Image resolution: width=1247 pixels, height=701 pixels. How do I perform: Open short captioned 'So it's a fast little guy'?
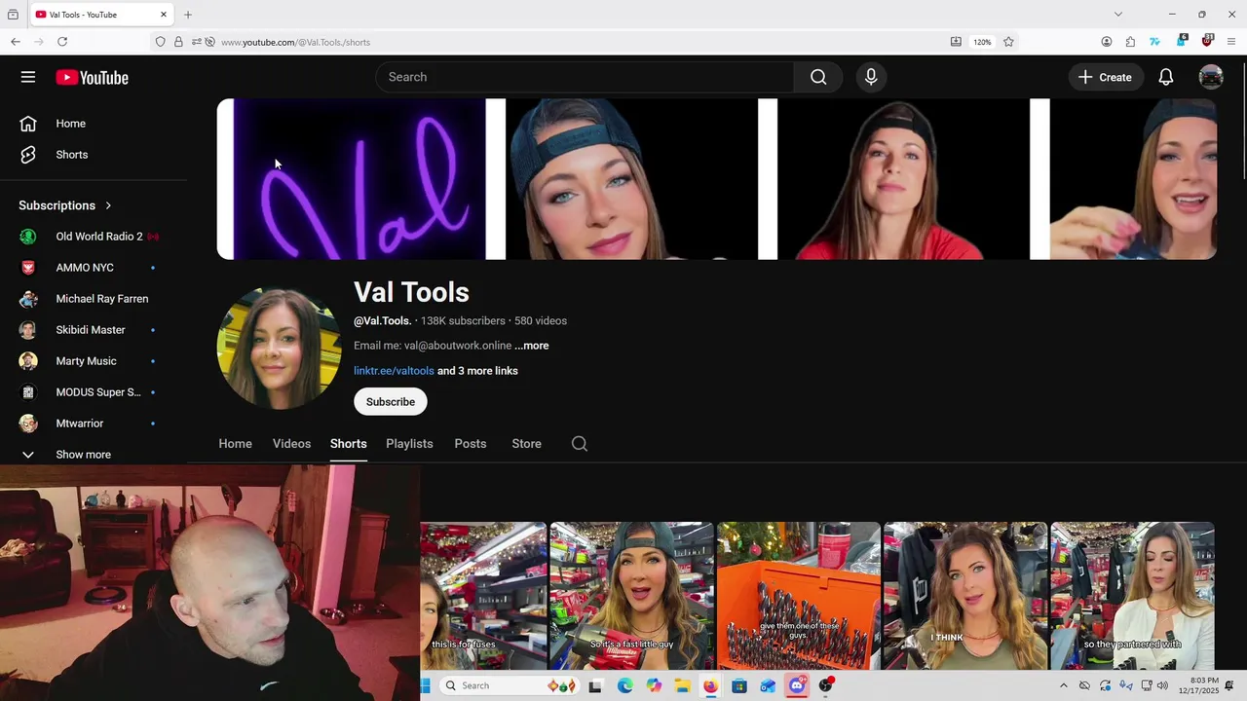[631, 596]
